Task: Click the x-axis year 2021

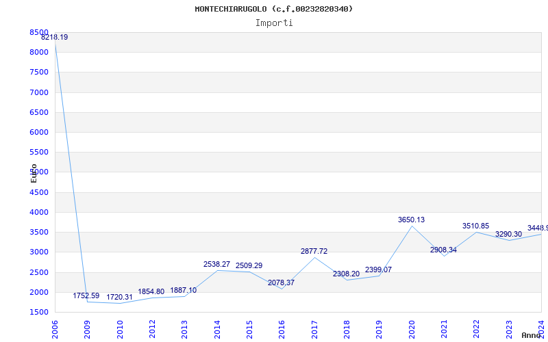Action: click(x=444, y=330)
